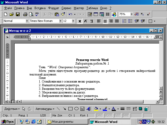
Task: Toggle italic formatting (К)
Action: tap(86, 21)
